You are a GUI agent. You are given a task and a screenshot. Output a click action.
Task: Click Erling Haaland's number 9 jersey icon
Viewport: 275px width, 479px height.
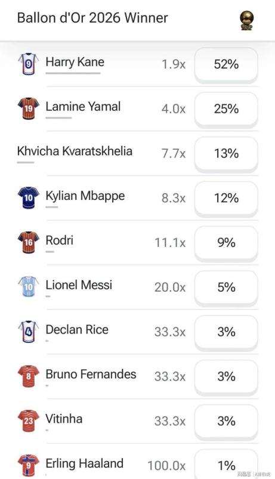[29, 465]
